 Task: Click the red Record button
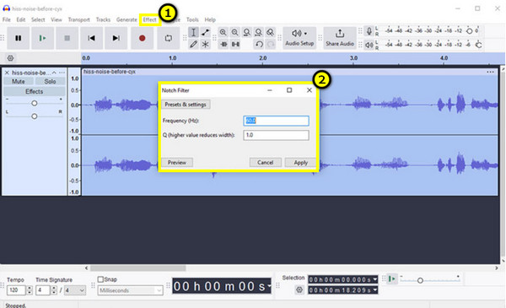tap(142, 38)
